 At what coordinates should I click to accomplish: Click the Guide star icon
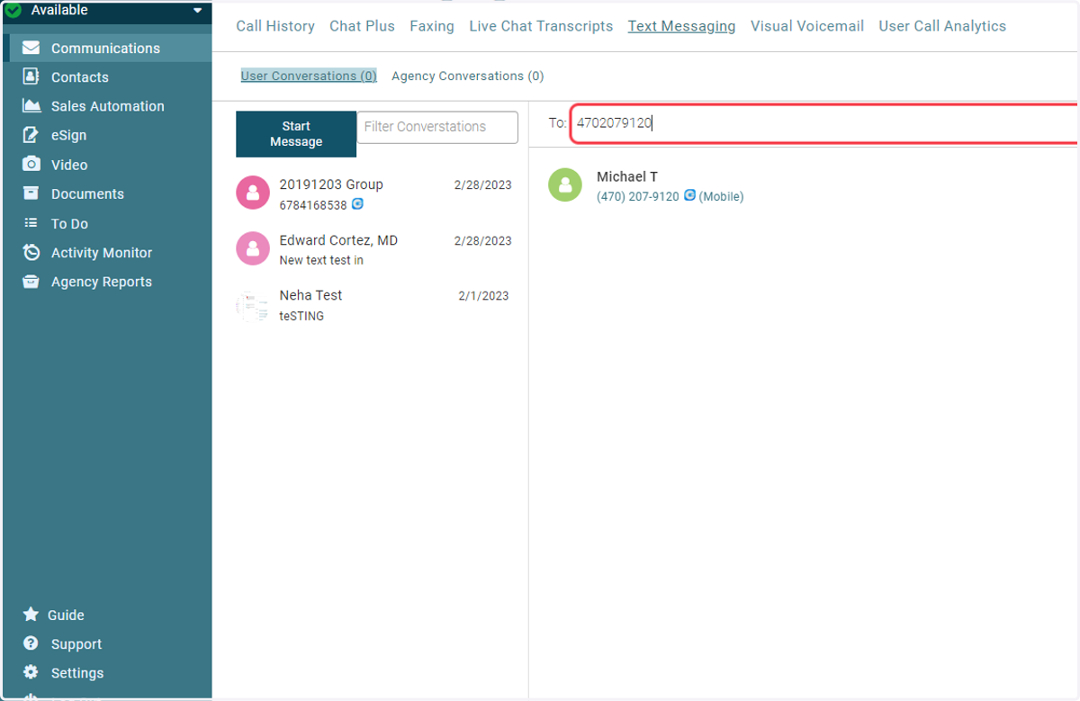[x=31, y=614]
